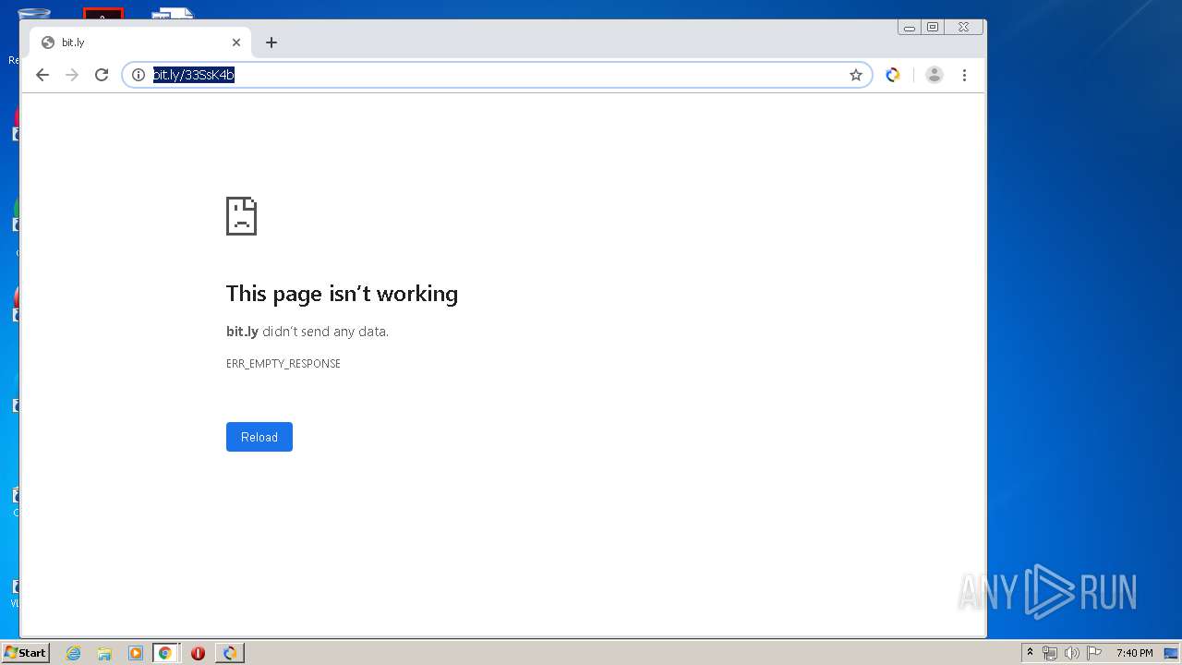
Task: Click the volume speaker tray icon
Action: (1072, 653)
